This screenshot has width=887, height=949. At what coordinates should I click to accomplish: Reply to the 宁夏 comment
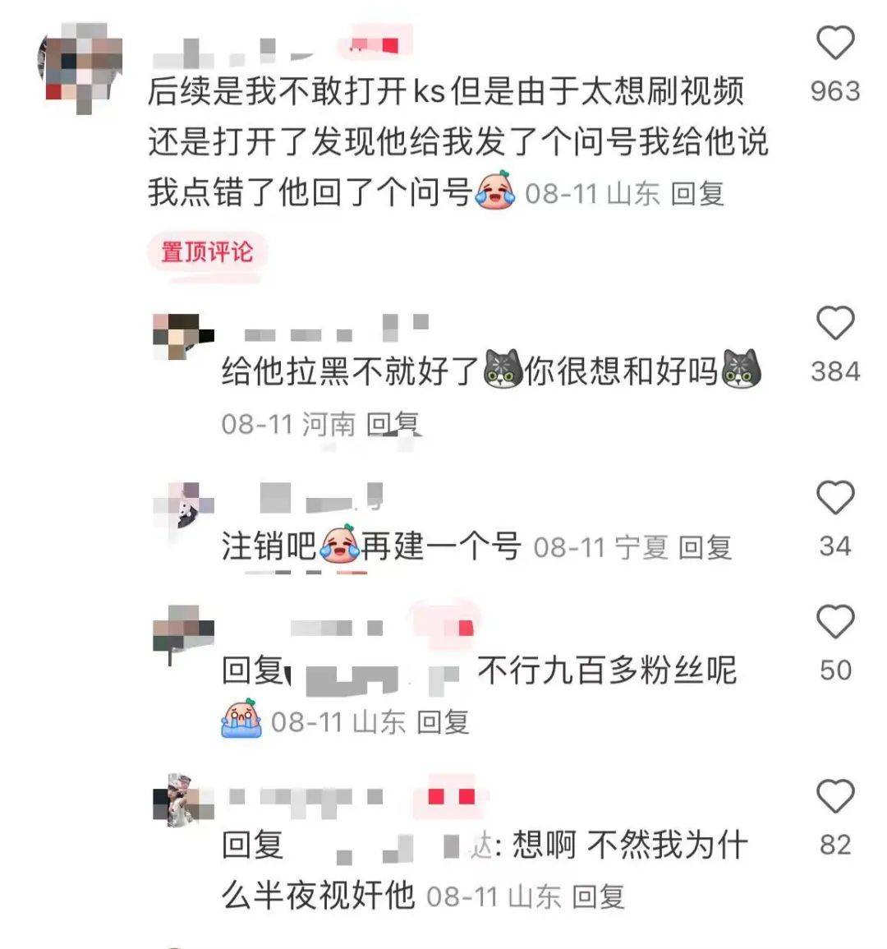[x=705, y=548]
